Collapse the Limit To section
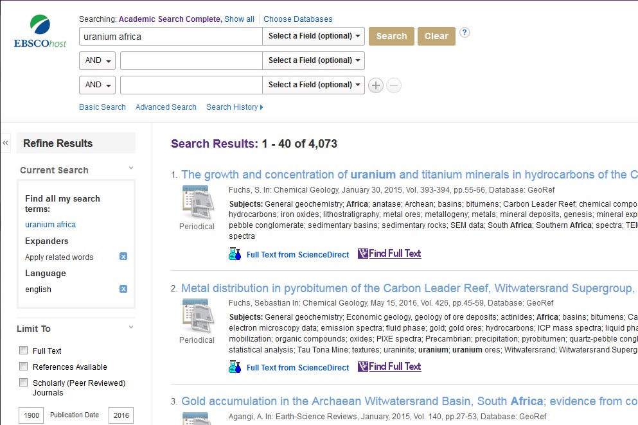 (131, 327)
